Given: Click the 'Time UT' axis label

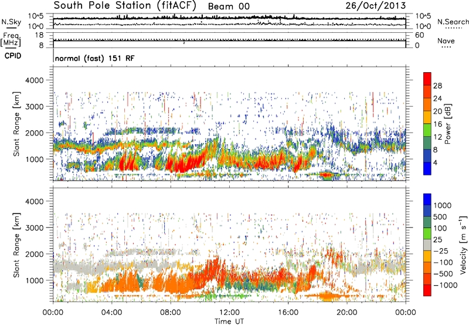Looking at the screenshot, I should [x=229, y=321].
